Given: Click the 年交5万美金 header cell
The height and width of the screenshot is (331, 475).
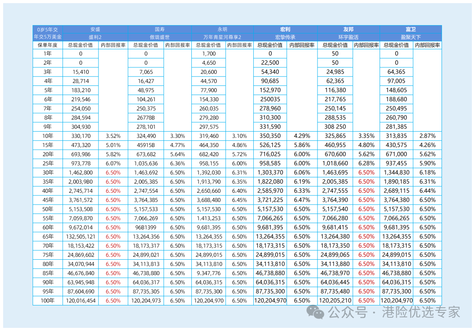Looking at the screenshot, I should (x=47, y=37).
